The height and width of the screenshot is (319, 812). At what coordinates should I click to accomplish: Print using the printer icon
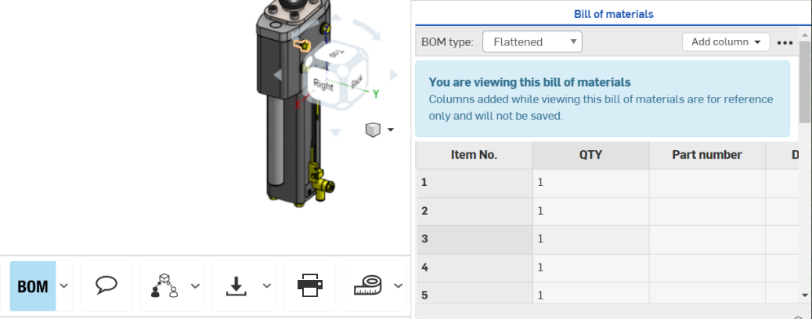(309, 286)
